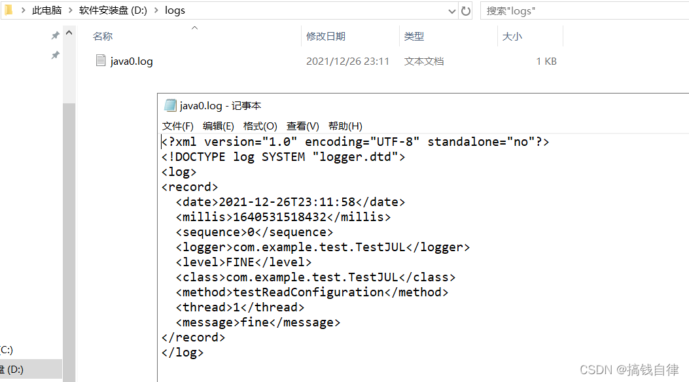
Task: Click the Notepad icon in the title bar
Action: (x=170, y=105)
